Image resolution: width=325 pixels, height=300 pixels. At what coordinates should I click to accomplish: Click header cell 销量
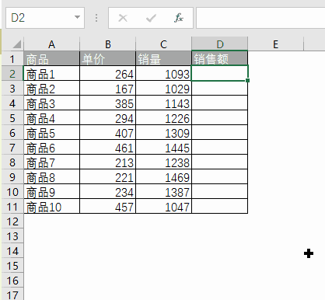coord(163,58)
